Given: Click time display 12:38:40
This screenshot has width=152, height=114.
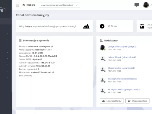Looking at the screenshot, I should pos(112,26).
